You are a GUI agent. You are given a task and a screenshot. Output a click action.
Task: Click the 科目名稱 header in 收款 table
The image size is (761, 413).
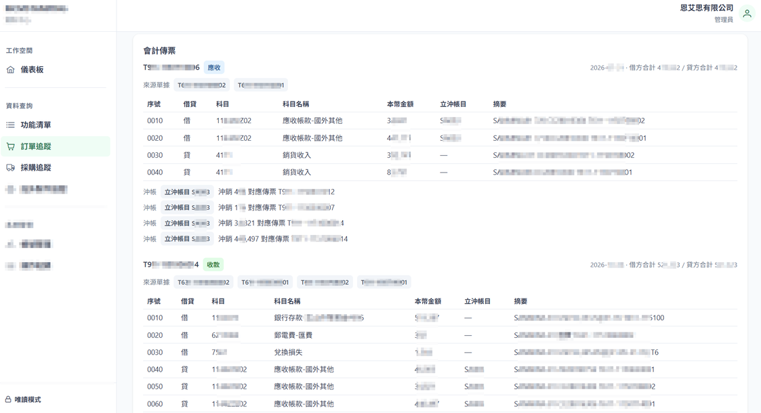[287, 301]
